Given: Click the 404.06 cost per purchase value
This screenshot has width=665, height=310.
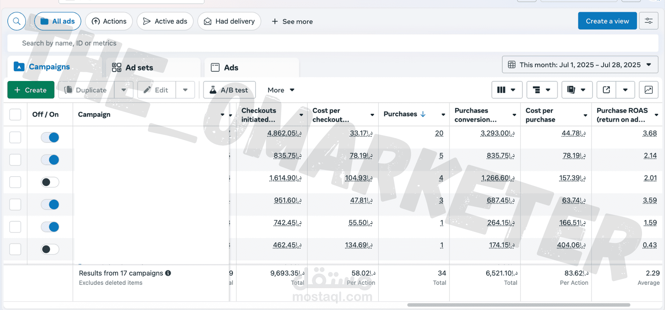Looking at the screenshot, I should [x=571, y=245].
